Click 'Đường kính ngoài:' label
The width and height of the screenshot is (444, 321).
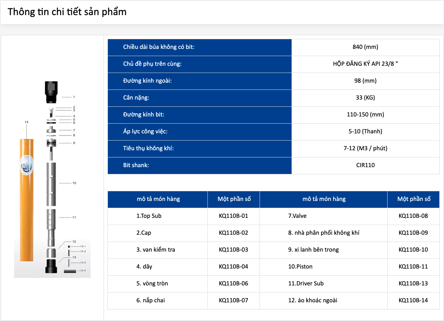pos(147,81)
